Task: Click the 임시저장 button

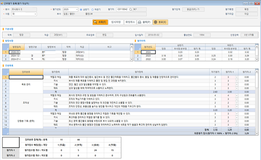Action: coord(116,22)
